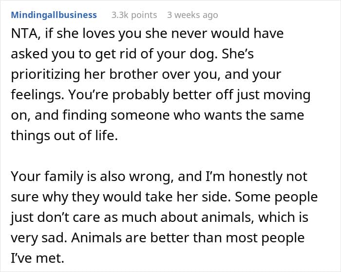341x272 pixels.
Task: Click the line beginning 'Your family is also wrong'
Action: (x=159, y=176)
